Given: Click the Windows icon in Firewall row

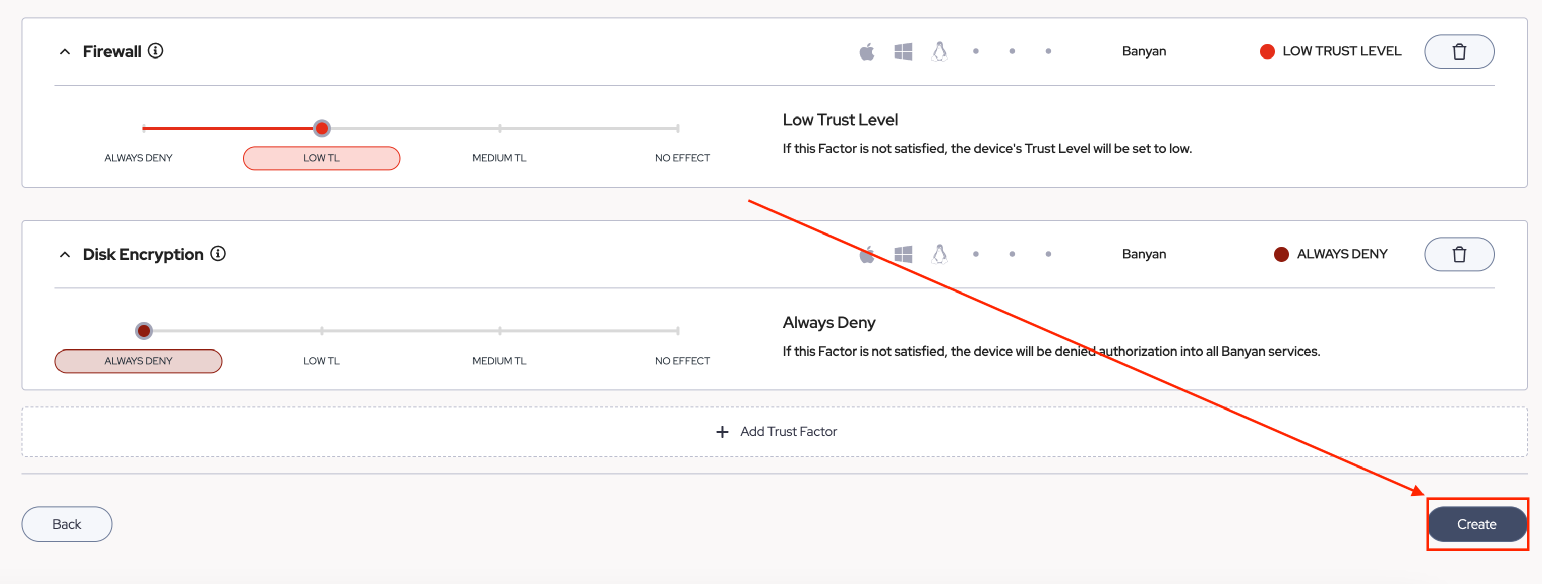Looking at the screenshot, I should click(x=903, y=51).
